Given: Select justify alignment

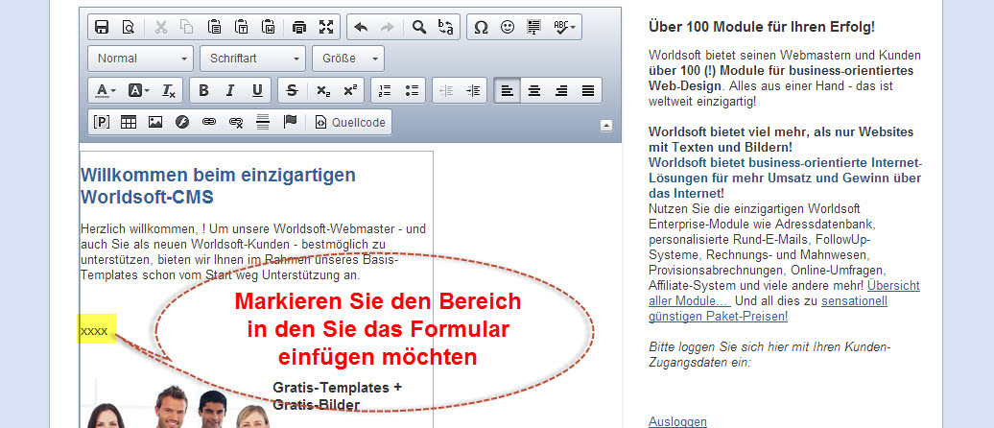Looking at the screenshot, I should click(588, 90).
